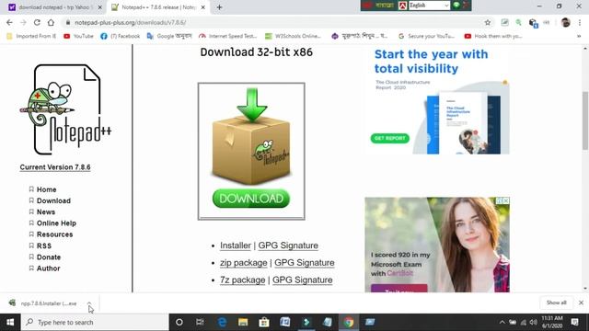Click the 'Current Version 7.8.6' link

(55, 167)
